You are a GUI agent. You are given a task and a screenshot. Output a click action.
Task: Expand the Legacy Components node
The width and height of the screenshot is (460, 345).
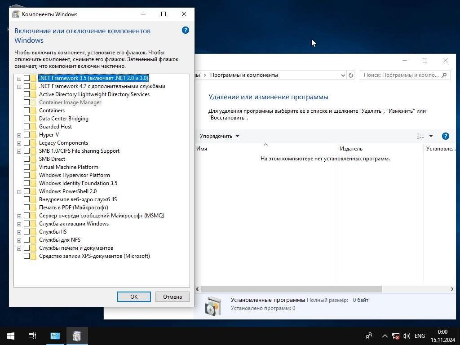(19, 143)
